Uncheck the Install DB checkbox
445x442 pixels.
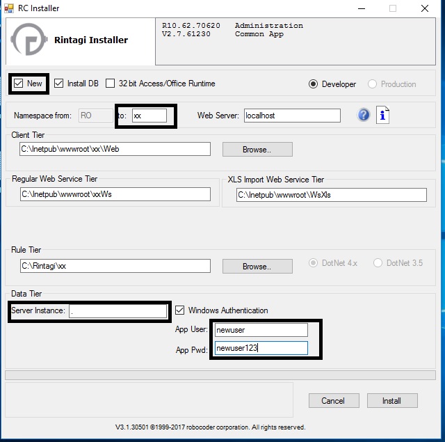(58, 84)
